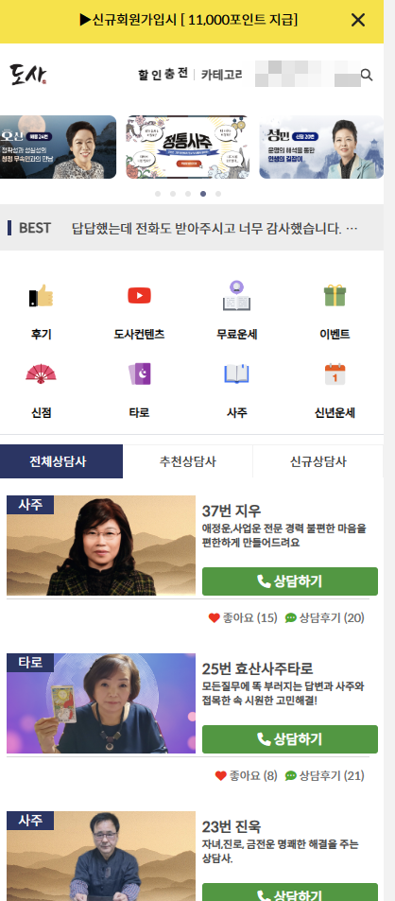395x901 pixels.
Task: Click the search magnifier icon
Action: tap(367, 75)
